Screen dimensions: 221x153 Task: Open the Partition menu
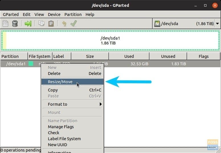[73, 15]
